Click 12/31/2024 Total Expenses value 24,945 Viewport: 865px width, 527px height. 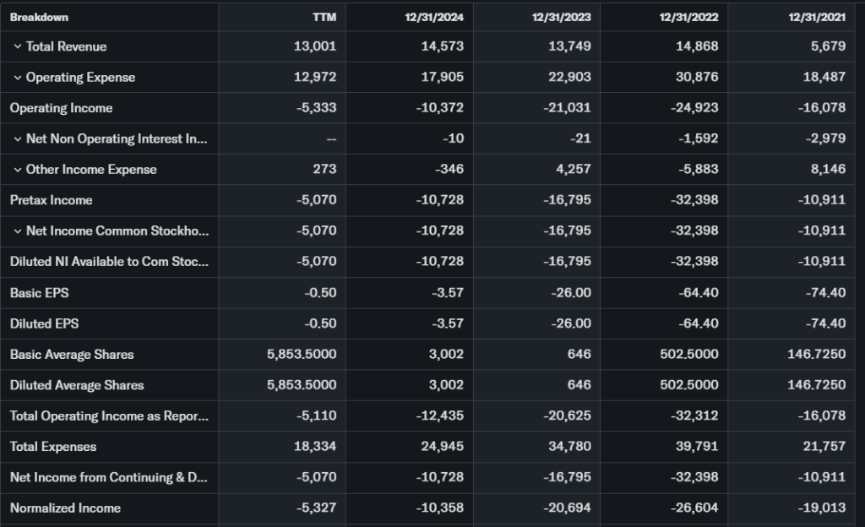442,447
